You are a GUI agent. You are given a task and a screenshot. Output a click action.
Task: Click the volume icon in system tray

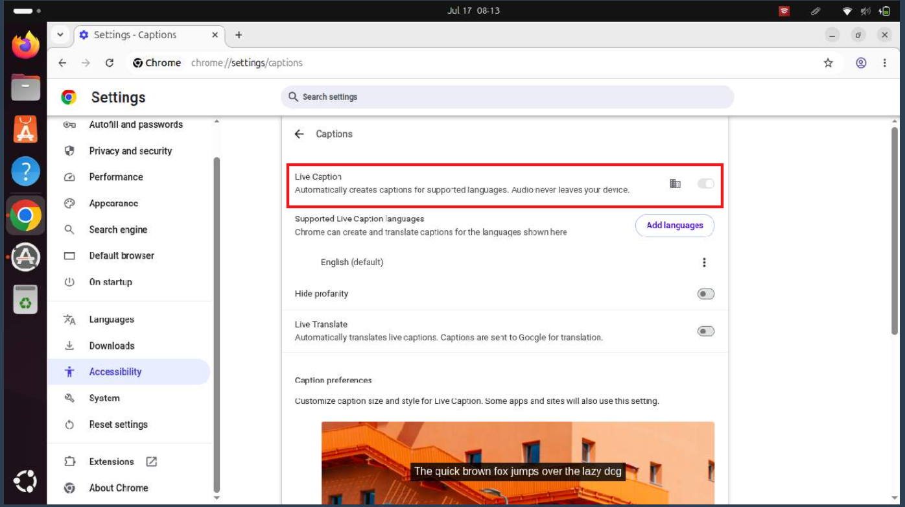(x=865, y=11)
